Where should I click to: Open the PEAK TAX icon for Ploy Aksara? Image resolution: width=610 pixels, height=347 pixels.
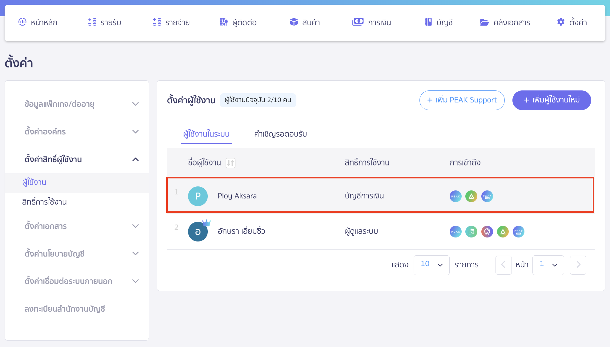[x=487, y=196]
